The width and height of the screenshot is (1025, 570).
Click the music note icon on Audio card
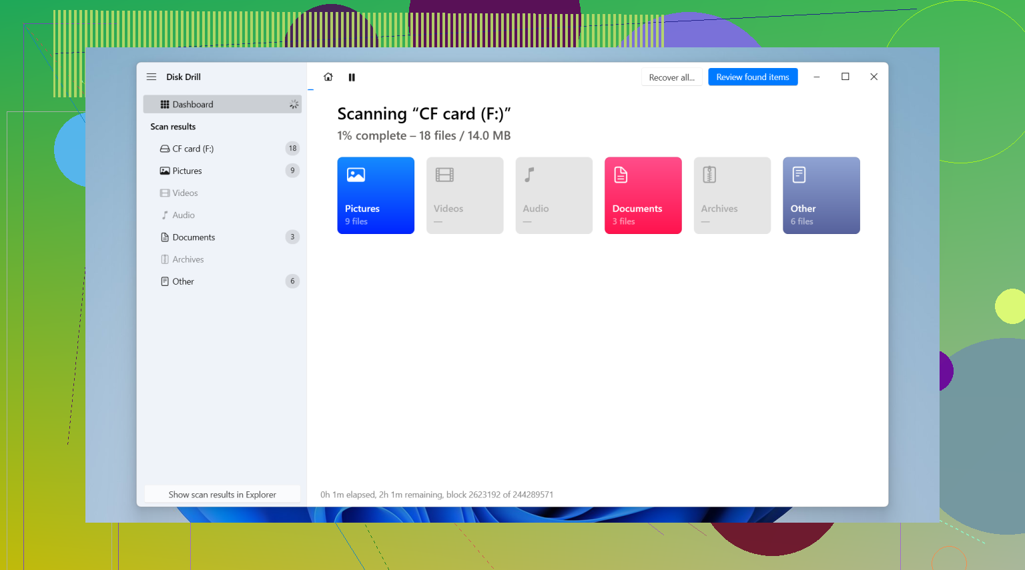pyautogui.click(x=529, y=175)
